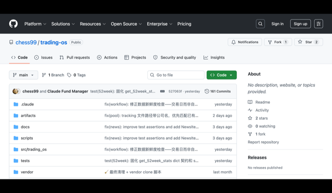The width and height of the screenshot is (332, 193).
Task: Click the folder icon for vendor
Action: point(16,172)
